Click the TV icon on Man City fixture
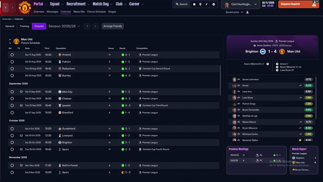Screen dimensions: 323x182 (21, 92)
